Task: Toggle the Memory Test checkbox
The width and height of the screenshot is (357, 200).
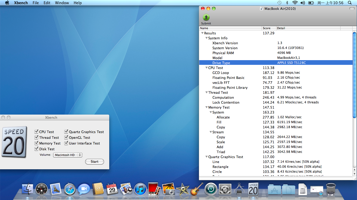Action: point(37,143)
